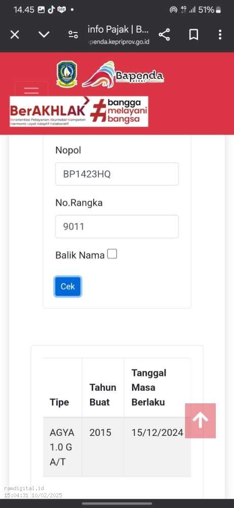Tap the TikTok notification icon in status bar
The height and width of the screenshot is (508, 234).
[x=51, y=10]
